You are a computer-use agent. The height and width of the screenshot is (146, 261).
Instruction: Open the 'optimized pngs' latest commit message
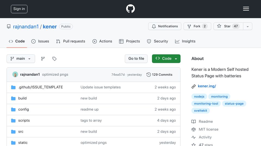tap(55, 75)
